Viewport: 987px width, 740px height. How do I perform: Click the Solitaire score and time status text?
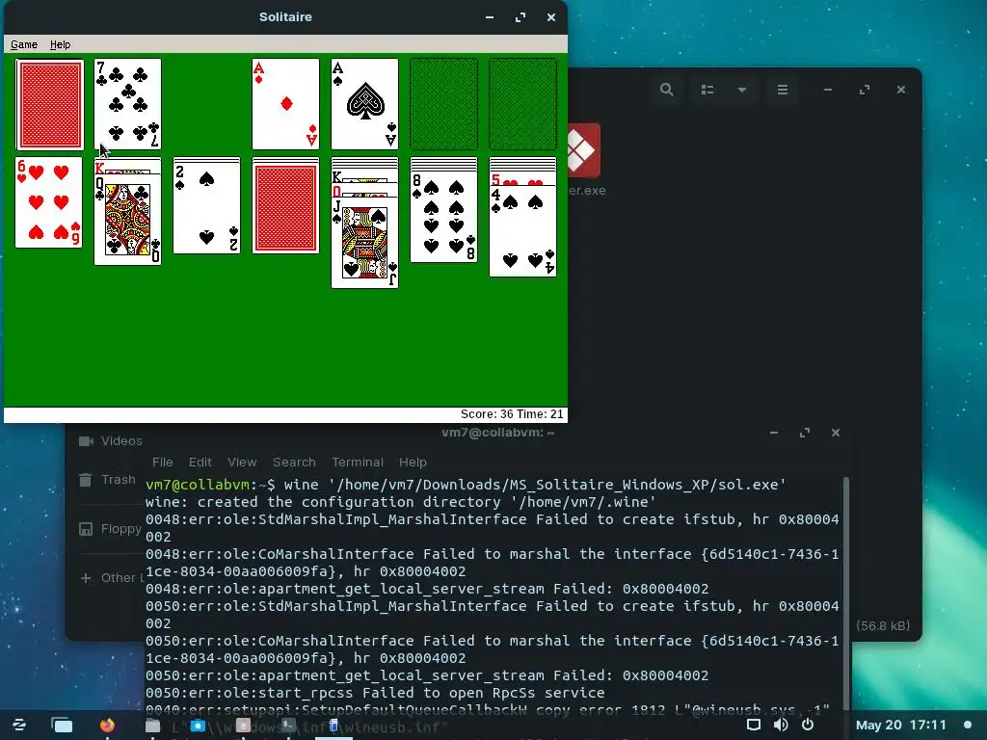[x=512, y=414]
